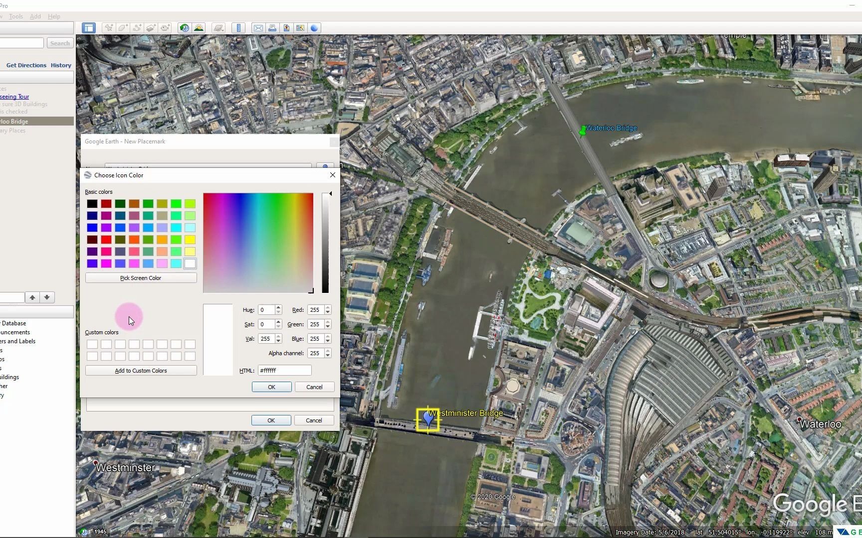Toggle historical imagery mode

click(x=184, y=28)
